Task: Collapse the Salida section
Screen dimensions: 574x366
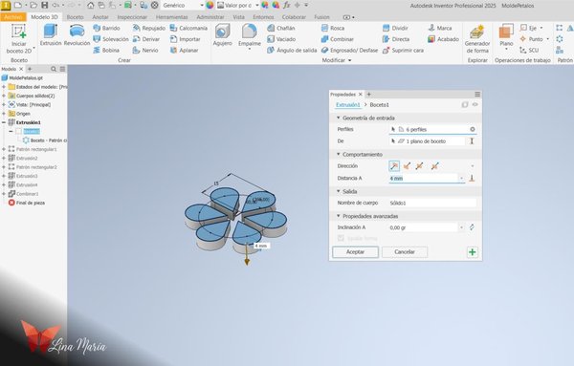Action: (339, 191)
